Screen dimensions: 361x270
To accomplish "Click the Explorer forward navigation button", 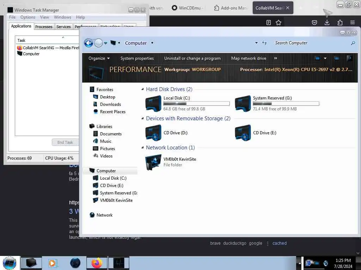I will (x=99, y=43).
